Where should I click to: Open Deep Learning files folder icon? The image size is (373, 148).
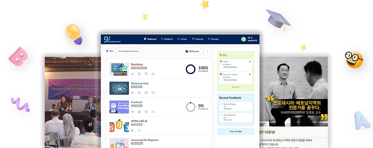tap(153, 93)
